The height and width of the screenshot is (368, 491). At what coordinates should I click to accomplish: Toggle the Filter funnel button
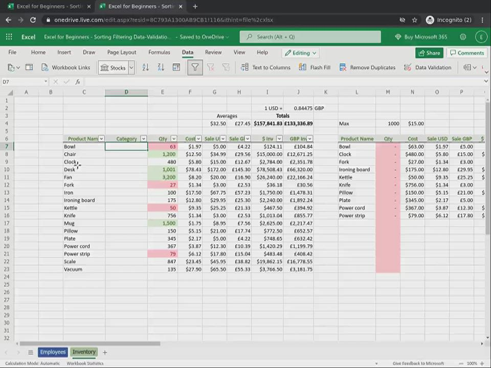point(195,67)
